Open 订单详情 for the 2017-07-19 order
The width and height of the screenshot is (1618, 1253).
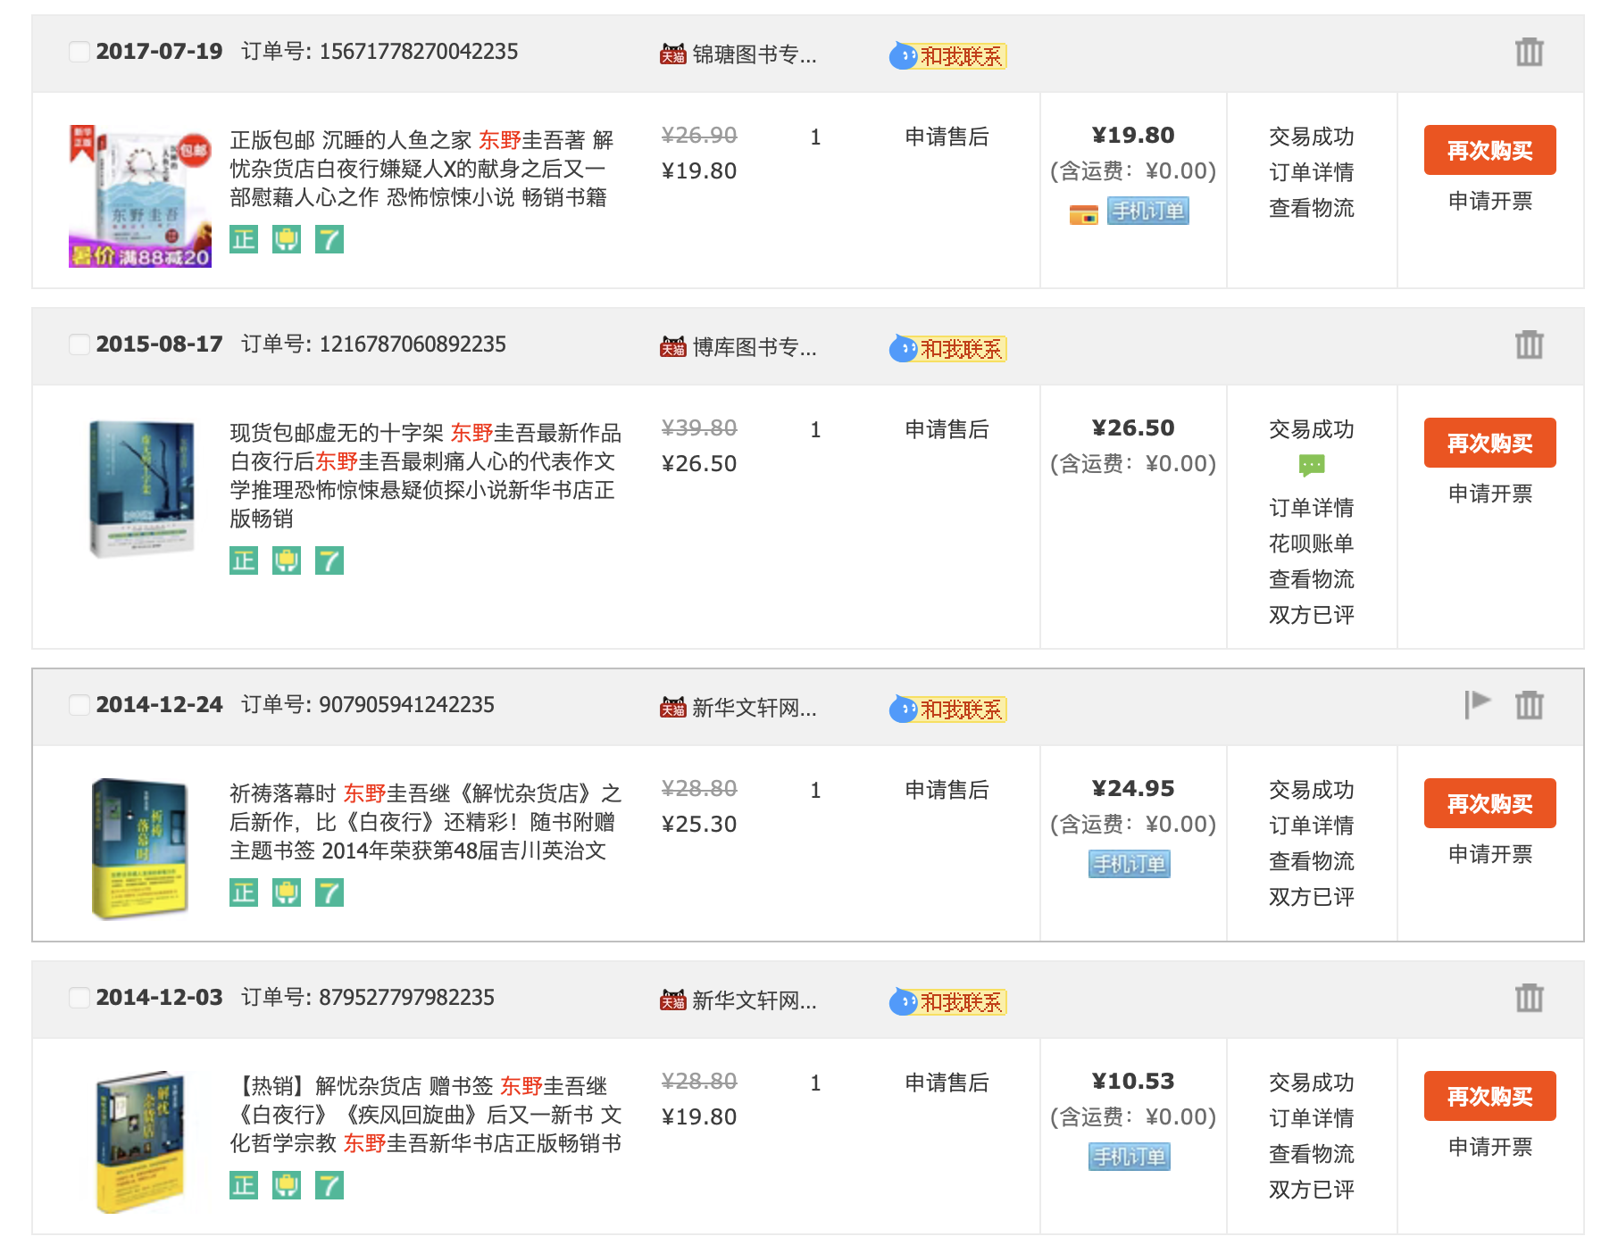click(x=1312, y=172)
